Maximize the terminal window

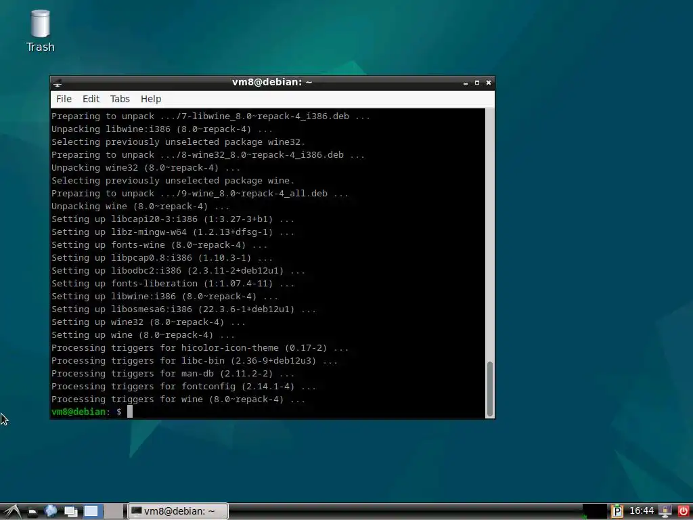[477, 83]
